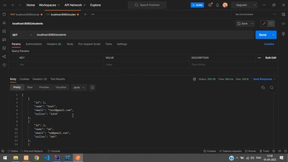Copy the response body

click(263, 88)
